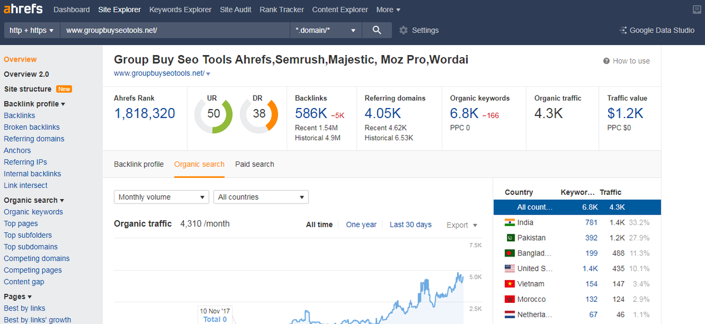Select the Vietnam flag icon

510,283
